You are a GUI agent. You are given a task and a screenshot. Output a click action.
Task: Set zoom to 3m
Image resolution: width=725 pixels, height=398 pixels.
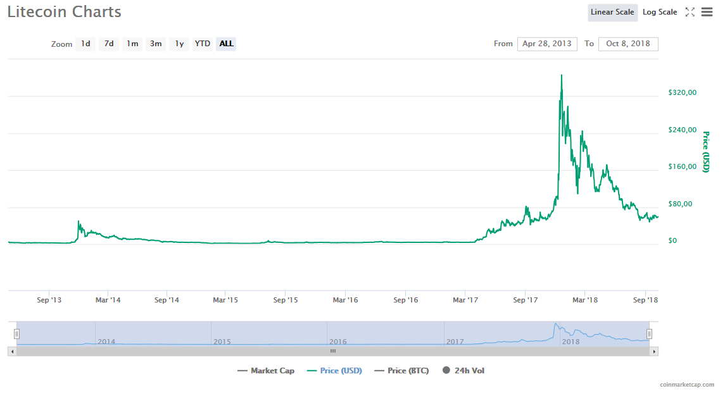point(156,44)
